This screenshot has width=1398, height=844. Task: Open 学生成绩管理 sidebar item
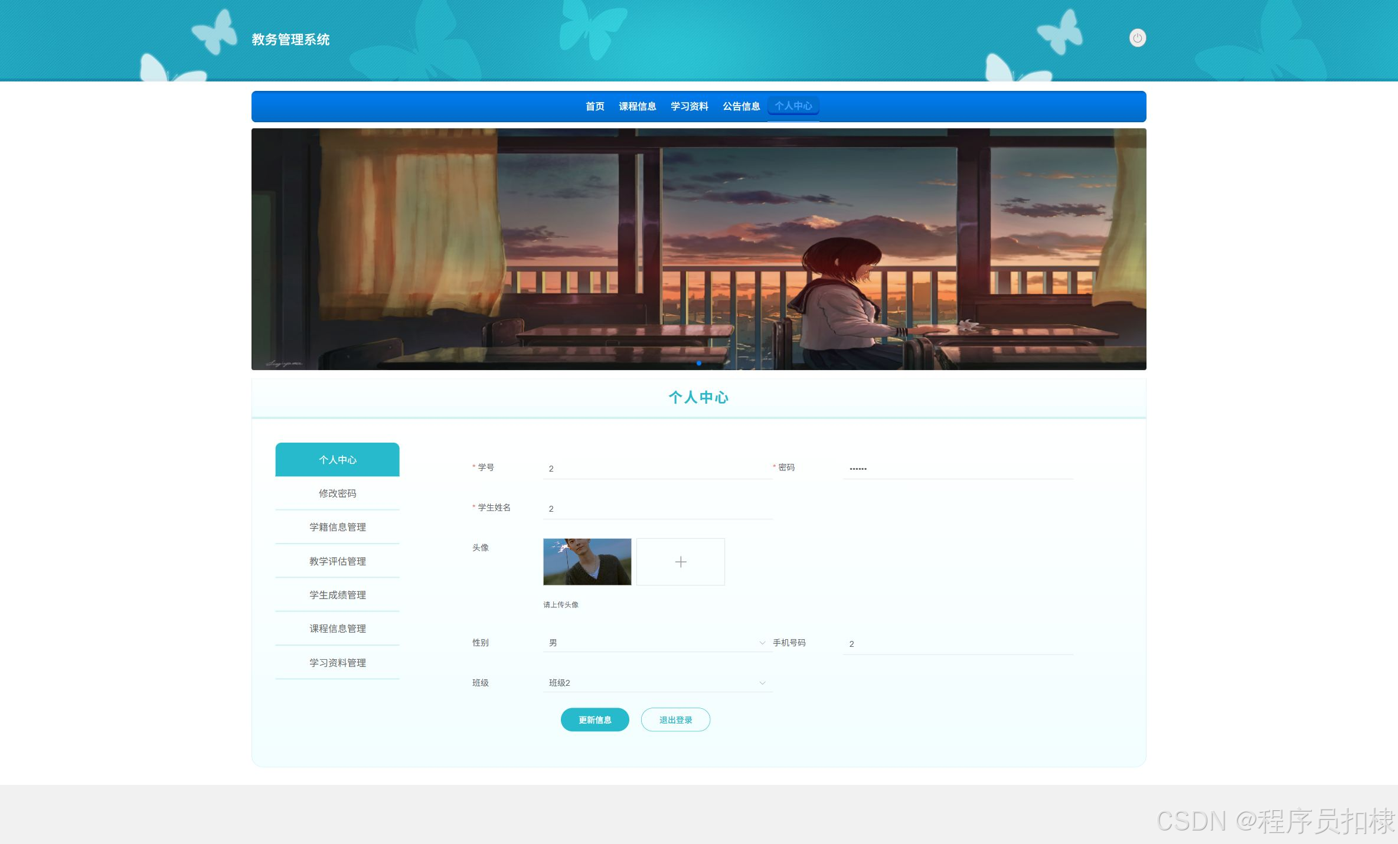click(337, 595)
